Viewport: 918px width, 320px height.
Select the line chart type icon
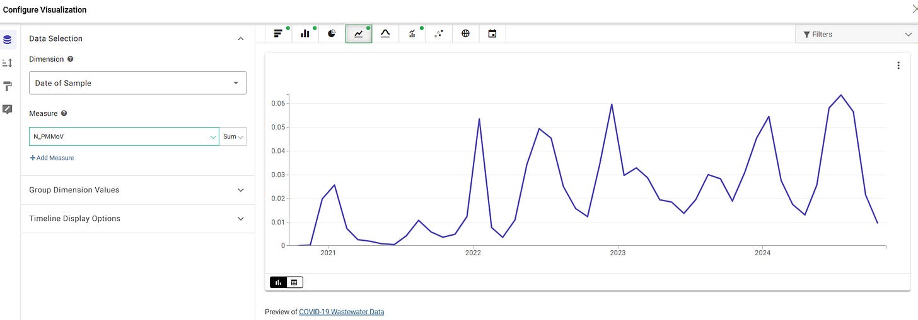pos(359,34)
